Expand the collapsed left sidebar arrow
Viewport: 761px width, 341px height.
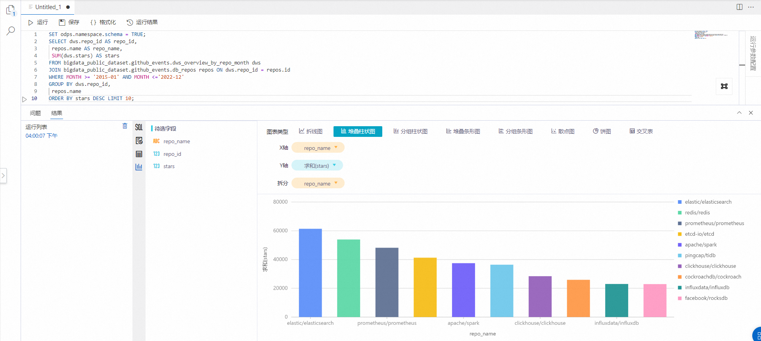coord(3,176)
